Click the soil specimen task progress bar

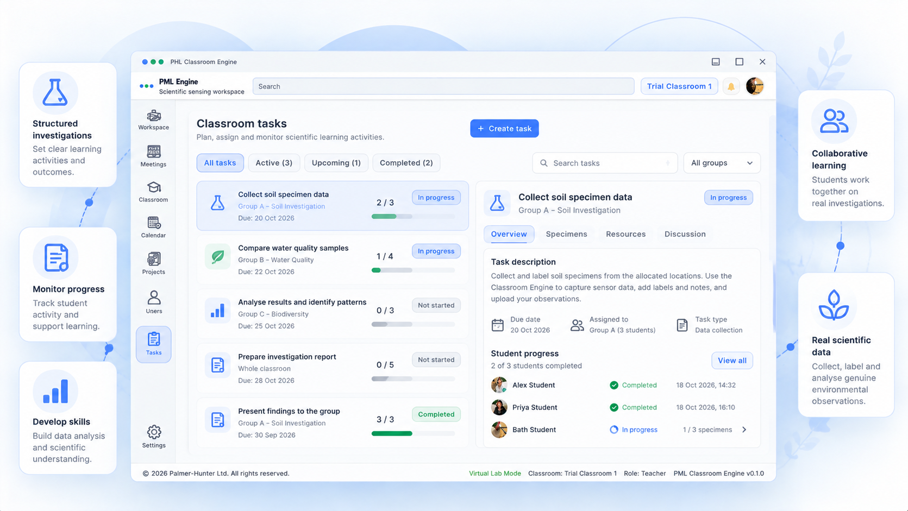pos(413,217)
